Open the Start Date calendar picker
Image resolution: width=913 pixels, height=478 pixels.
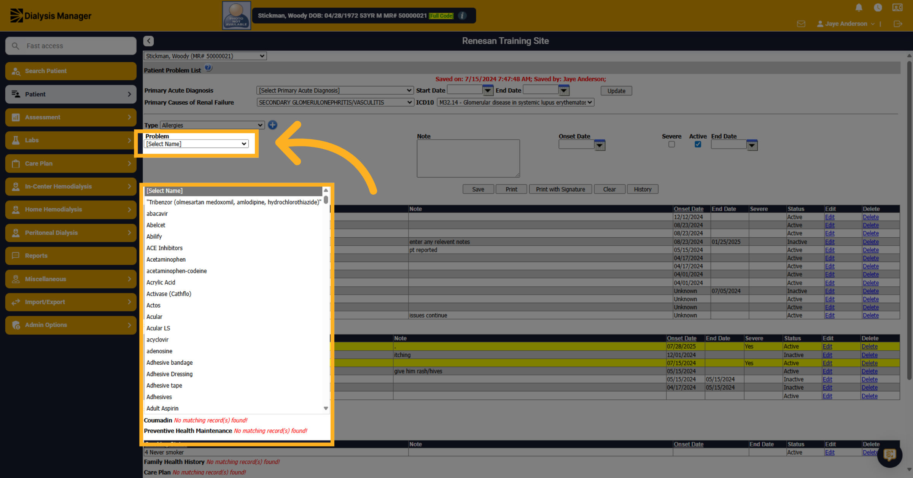pyautogui.click(x=488, y=91)
